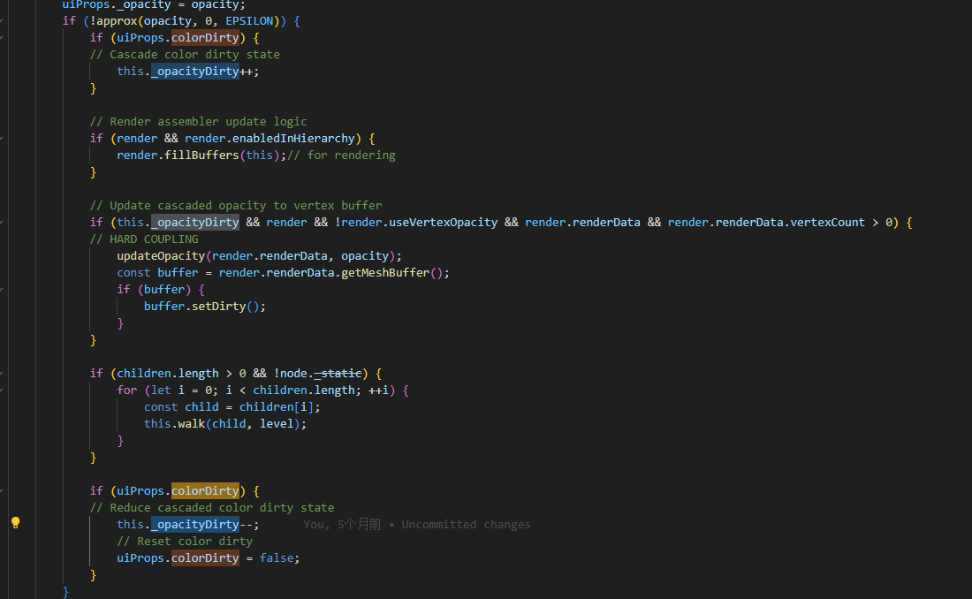Click the buffer.setDirty() call
Image resolution: width=972 pixels, height=599 pixels.
[x=205, y=306]
